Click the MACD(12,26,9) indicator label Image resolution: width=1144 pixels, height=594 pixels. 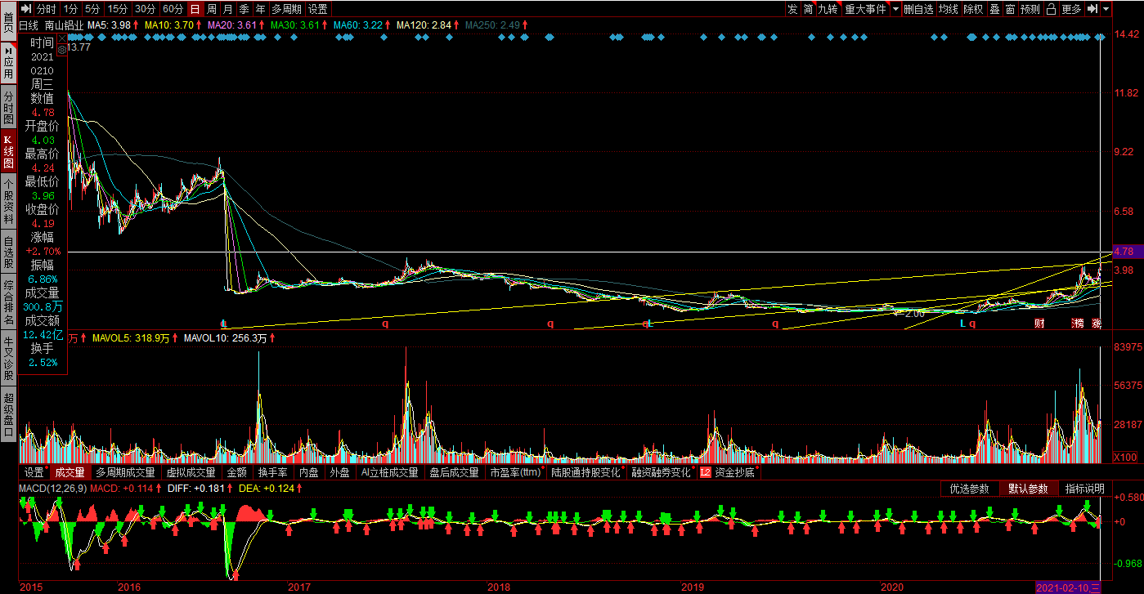52,489
